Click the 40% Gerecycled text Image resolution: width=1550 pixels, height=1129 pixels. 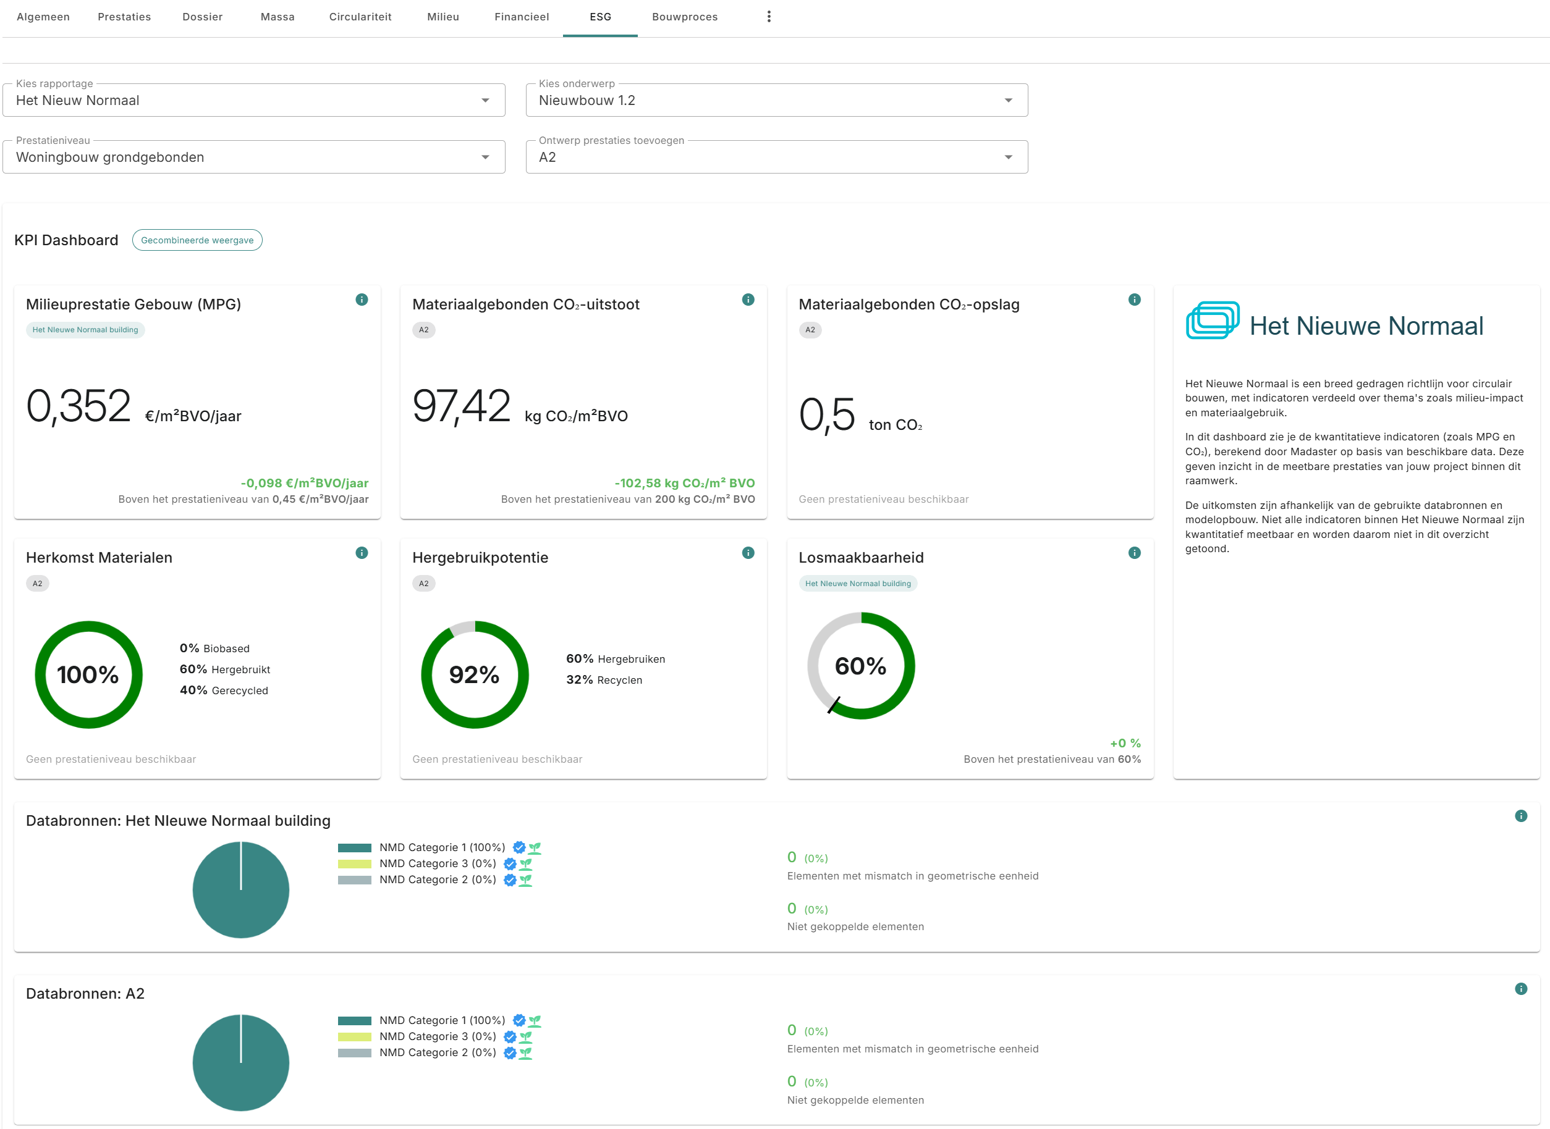click(224, 691)
